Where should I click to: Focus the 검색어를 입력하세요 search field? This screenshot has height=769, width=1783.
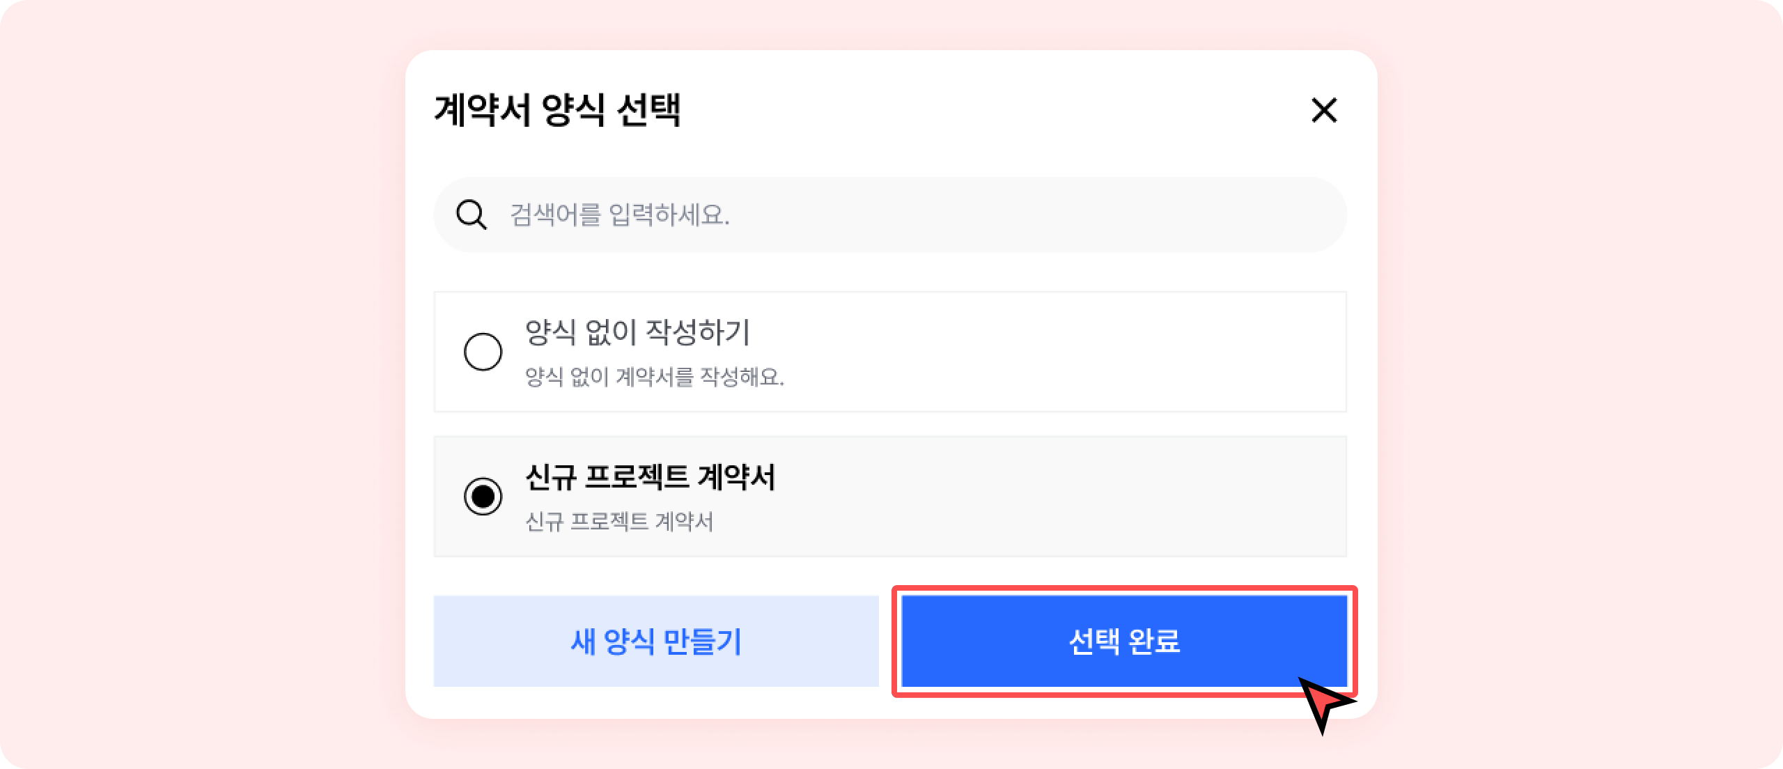[836, 215]
